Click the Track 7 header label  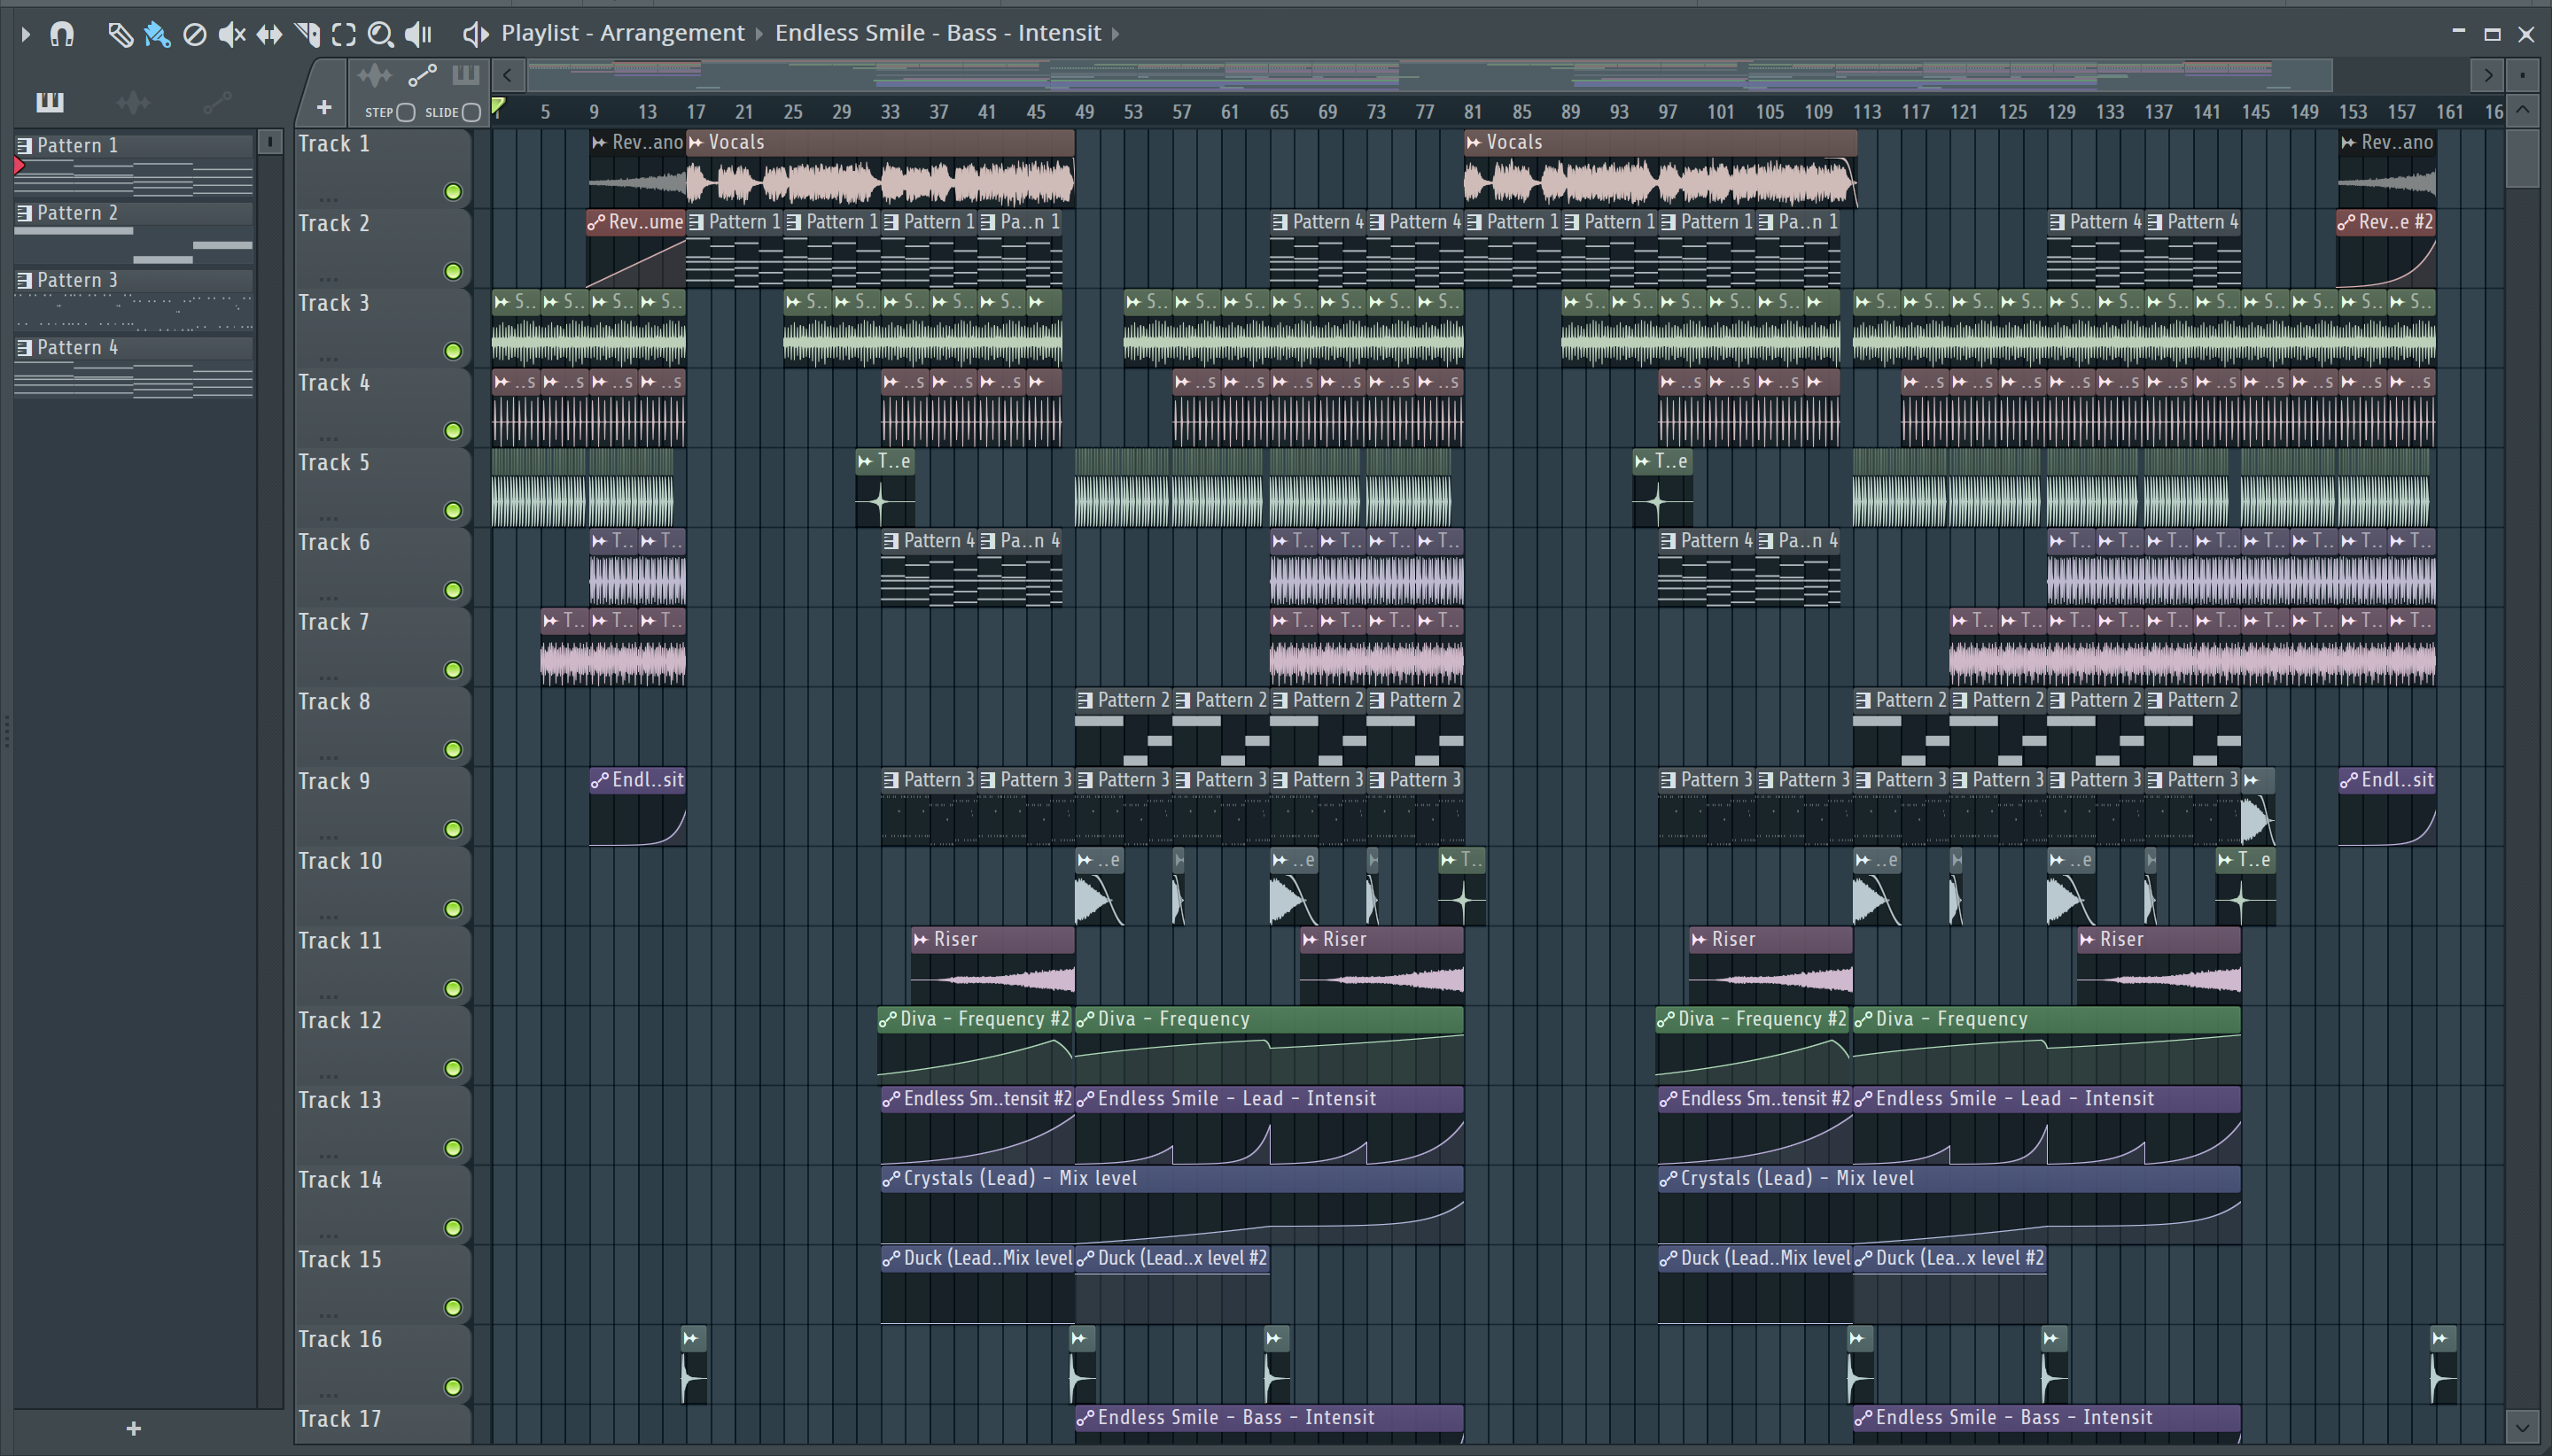[x=334, y=622]
